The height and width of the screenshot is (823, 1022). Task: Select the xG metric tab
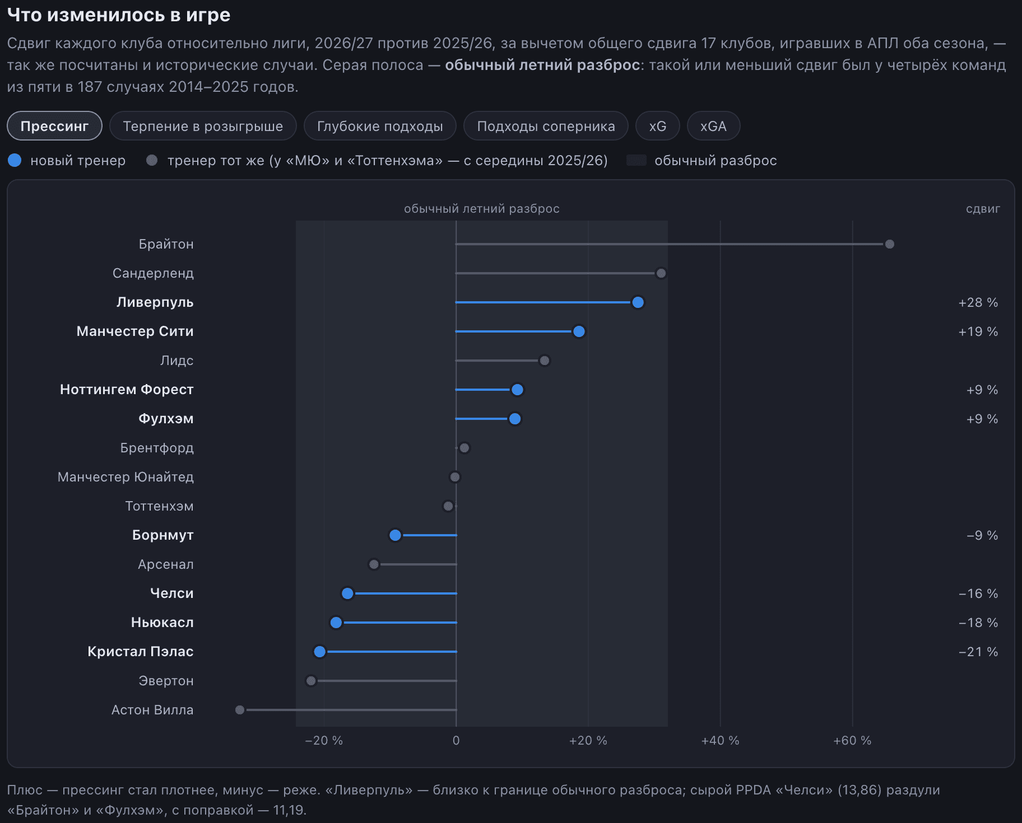(x=658, y=126)
